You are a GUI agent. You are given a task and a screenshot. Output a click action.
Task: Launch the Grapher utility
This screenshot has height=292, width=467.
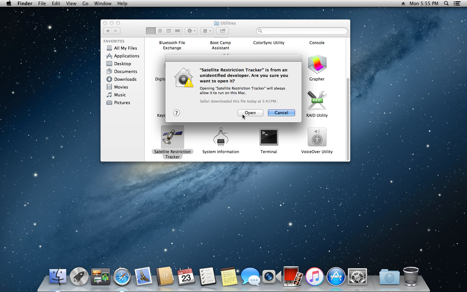317,64
